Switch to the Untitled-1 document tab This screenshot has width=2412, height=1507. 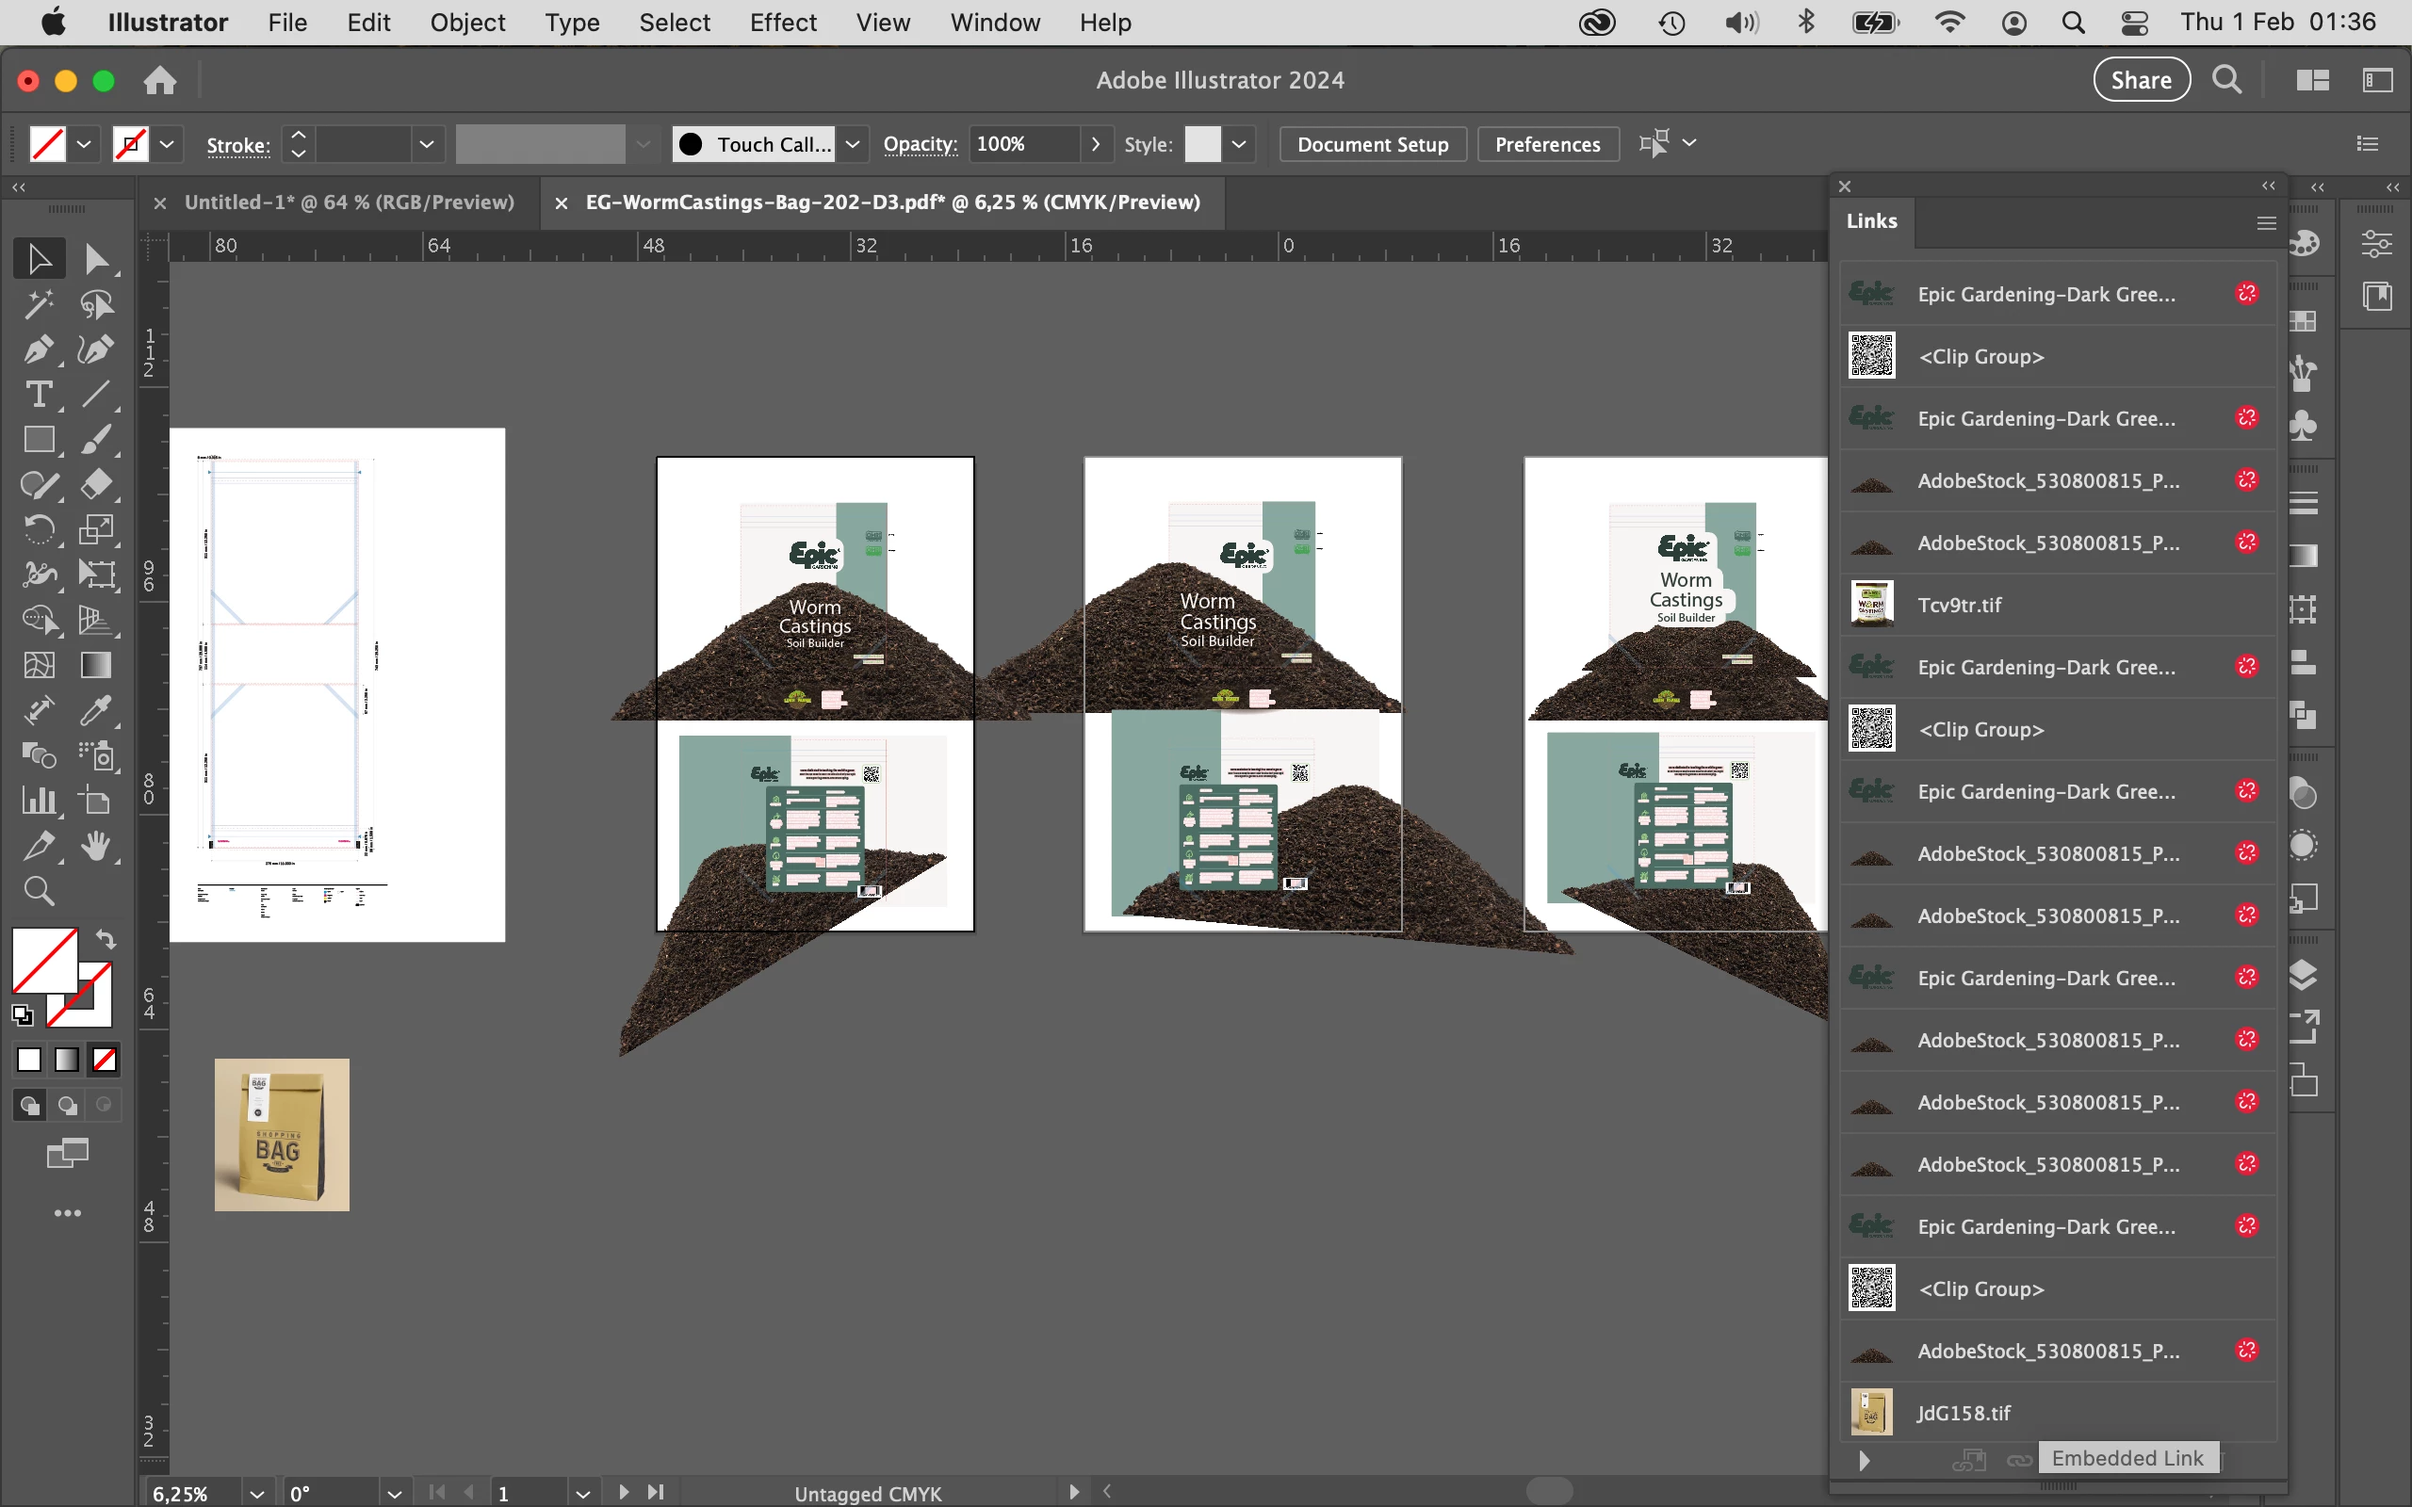pyautogui.click(x=349, y=203)
